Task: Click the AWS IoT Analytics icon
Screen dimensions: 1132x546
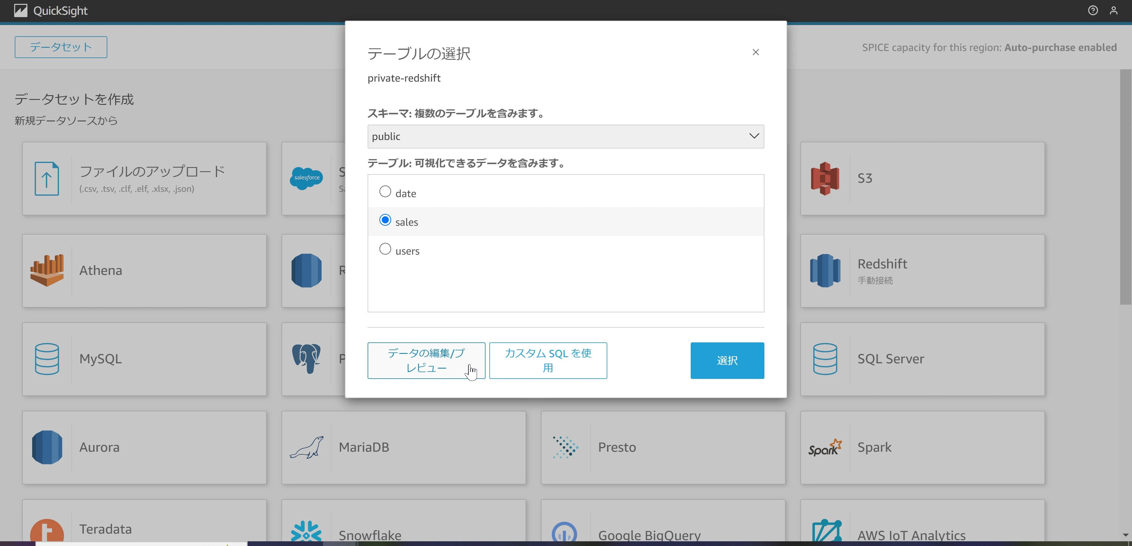Action: tap(827, 530)
